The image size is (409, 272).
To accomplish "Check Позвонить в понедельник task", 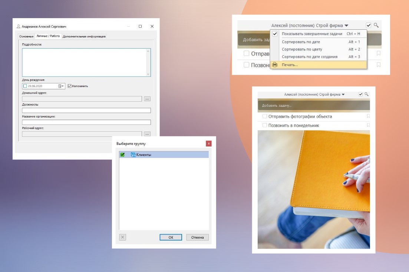I will tap(265, 125).
